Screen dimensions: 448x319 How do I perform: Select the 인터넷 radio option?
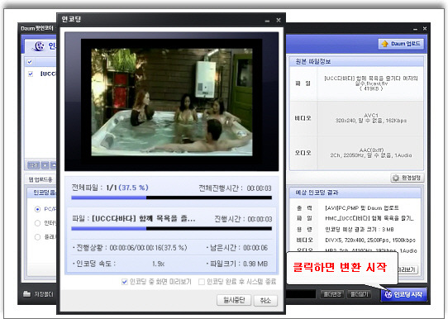(37, 223)
